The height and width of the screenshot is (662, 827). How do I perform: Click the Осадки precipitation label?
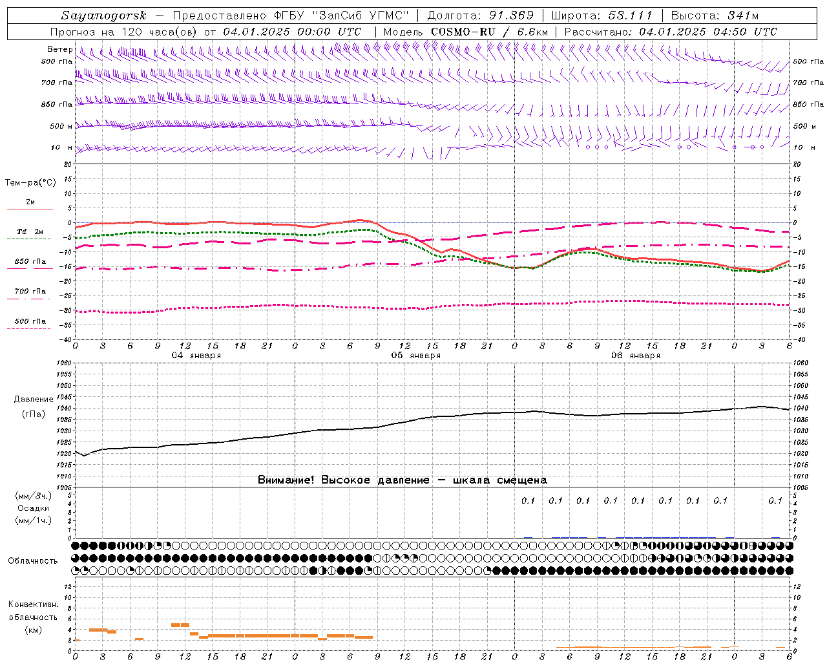[x=33, y=508]
